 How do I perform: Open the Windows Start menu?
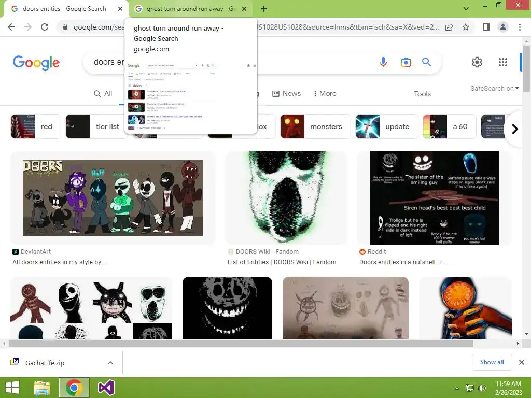[12, 388]
